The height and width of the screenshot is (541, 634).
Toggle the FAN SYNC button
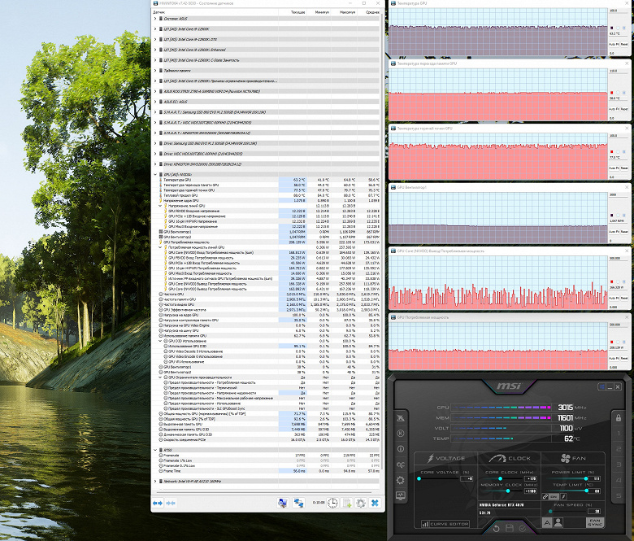[x=595, y=522]
